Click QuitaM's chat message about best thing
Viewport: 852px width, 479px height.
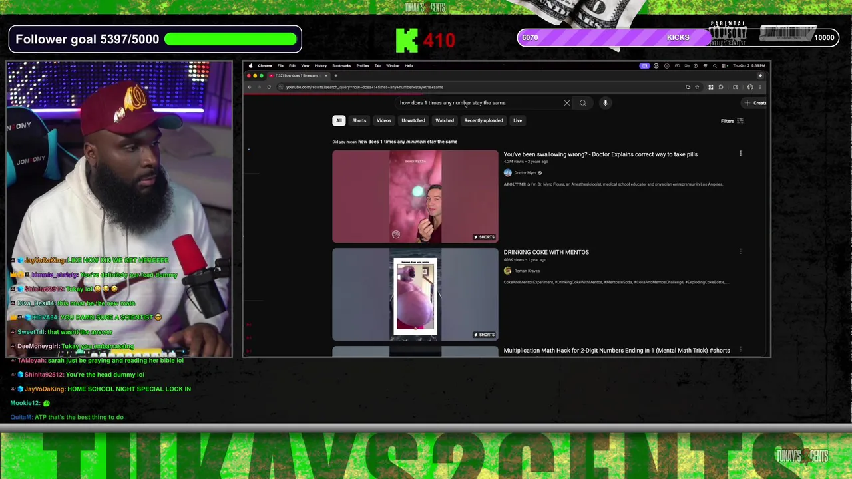[x=67, y=417]
